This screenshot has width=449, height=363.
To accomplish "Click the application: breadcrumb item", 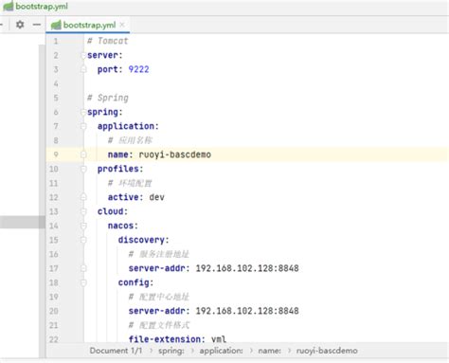I will click(x=221, y=351).
